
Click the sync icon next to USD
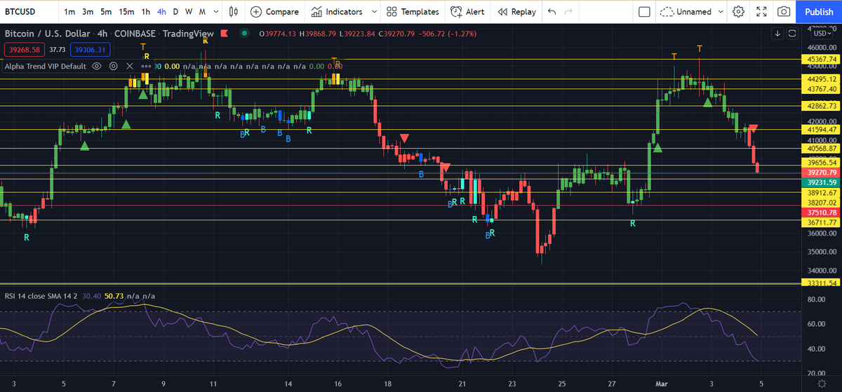tap(792, 34)
